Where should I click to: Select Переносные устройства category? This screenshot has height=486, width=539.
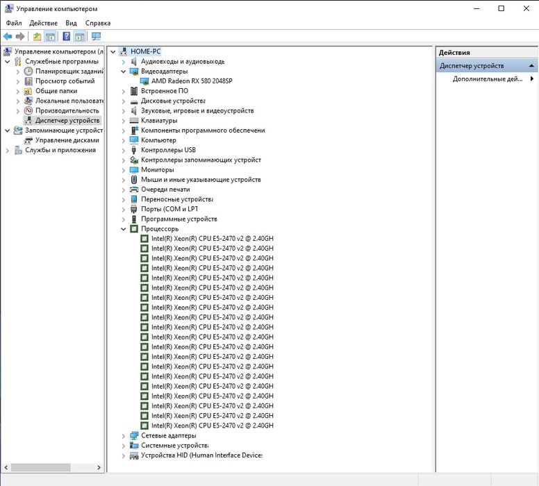click(176, 199)
